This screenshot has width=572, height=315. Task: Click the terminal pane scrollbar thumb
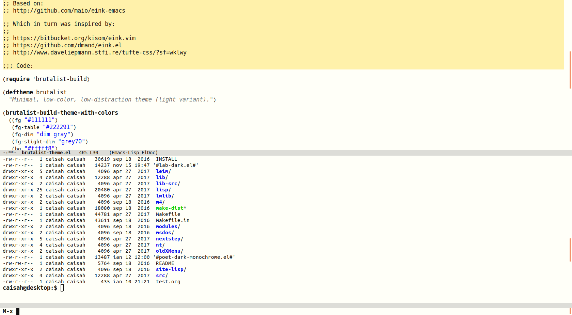(570, 250)
